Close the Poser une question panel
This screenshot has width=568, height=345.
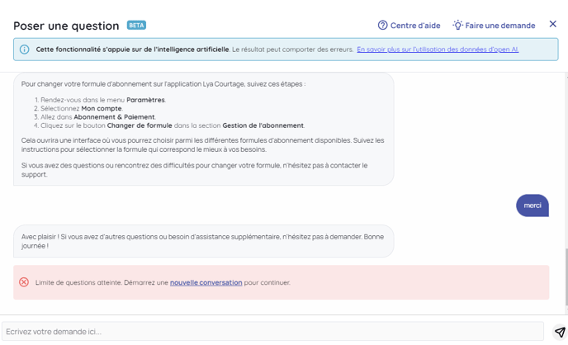553,24
